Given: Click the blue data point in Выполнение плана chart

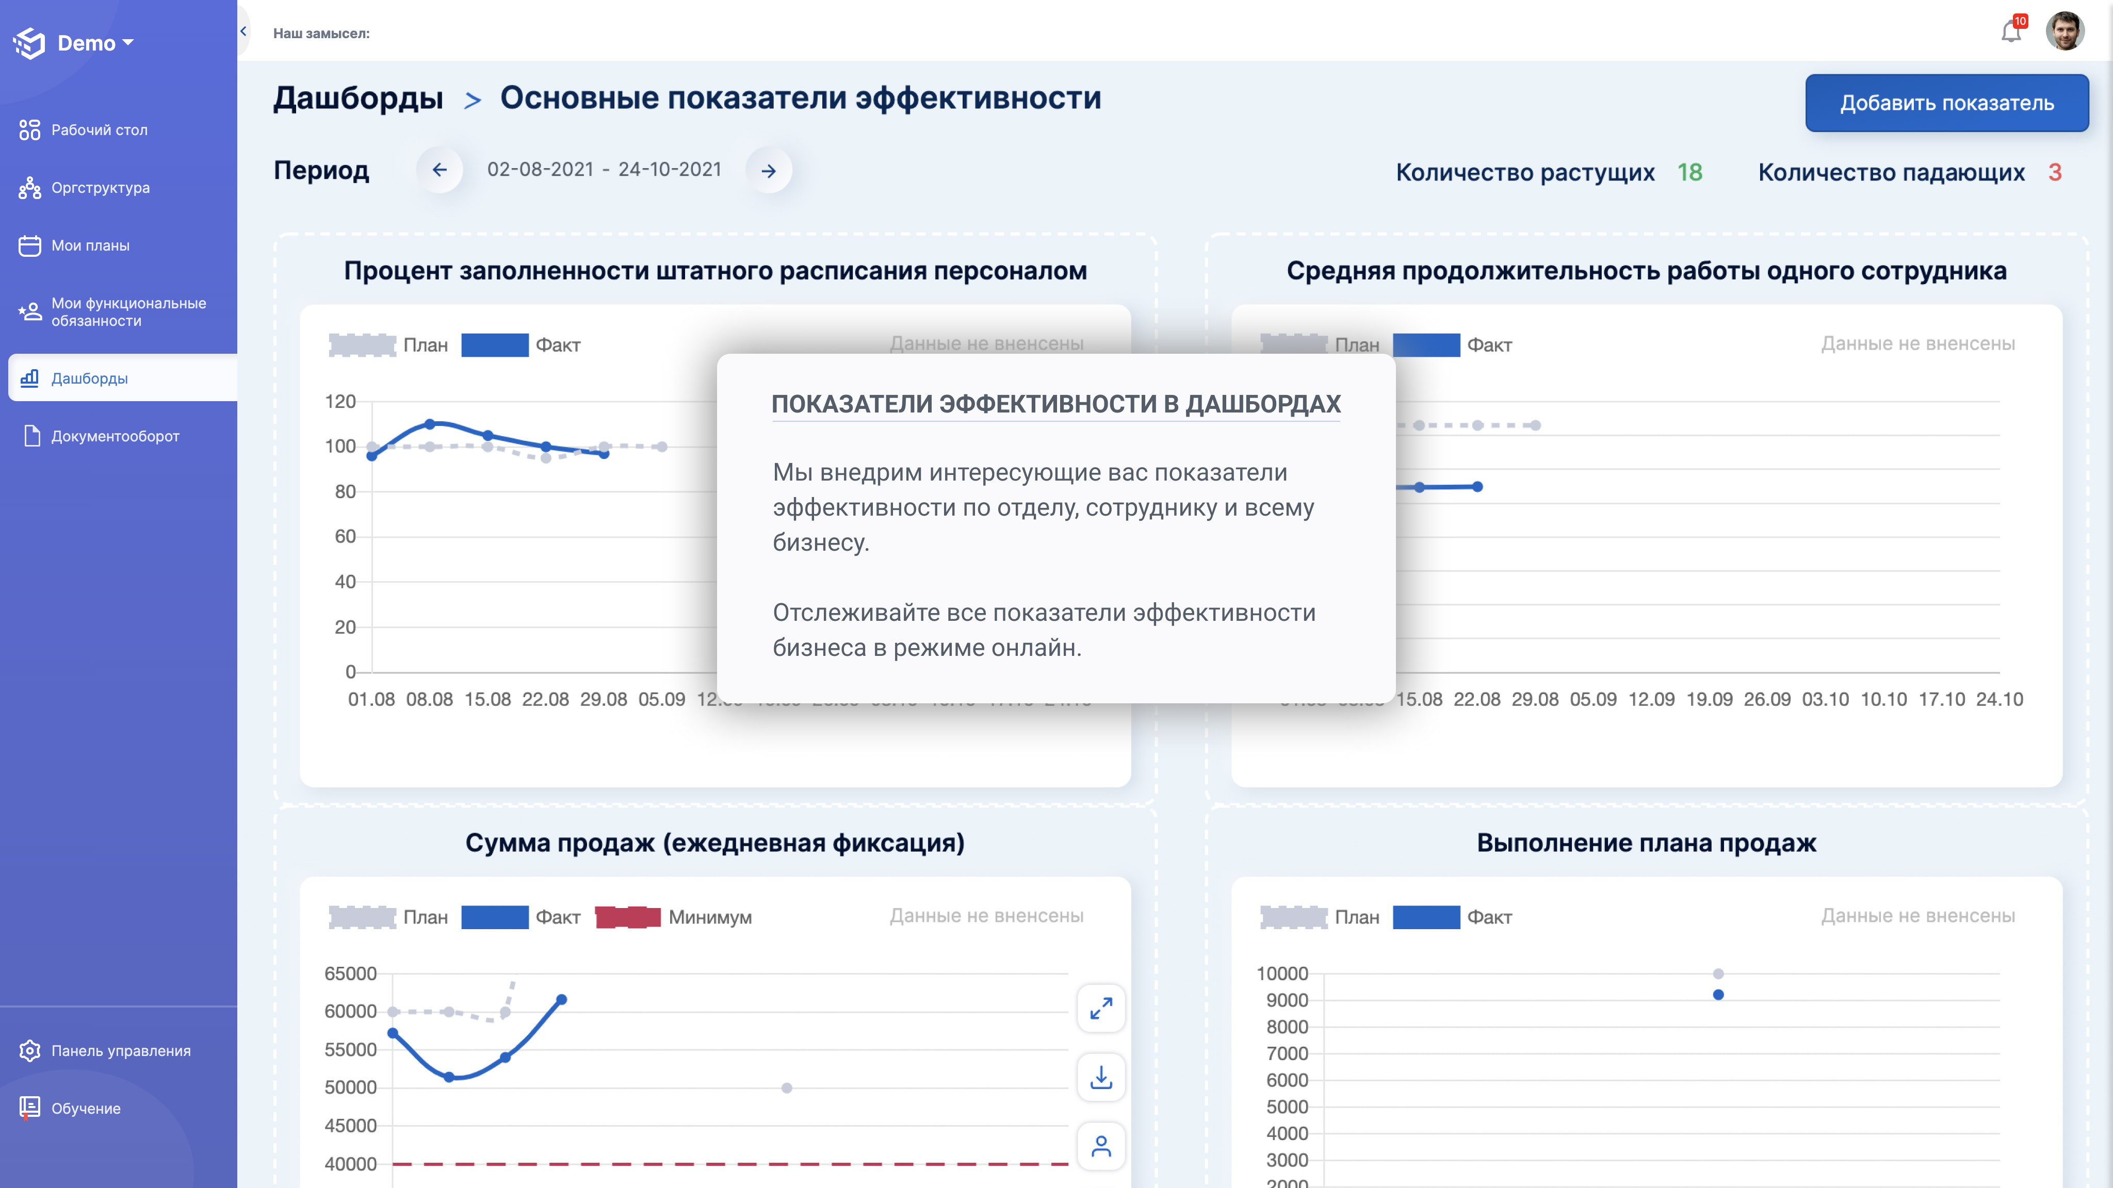Looking at the screenshot, I should click(1718, 995).
